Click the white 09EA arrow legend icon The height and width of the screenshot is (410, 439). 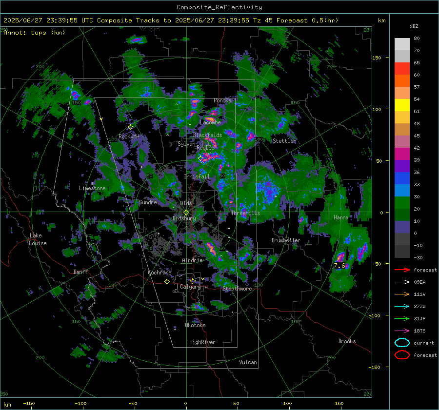[402, 282]
